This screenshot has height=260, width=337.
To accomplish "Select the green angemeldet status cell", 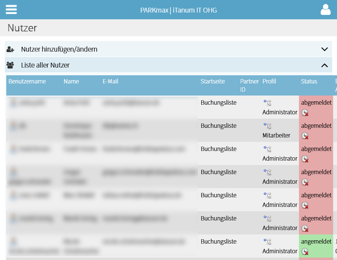I will coord(316,246).
